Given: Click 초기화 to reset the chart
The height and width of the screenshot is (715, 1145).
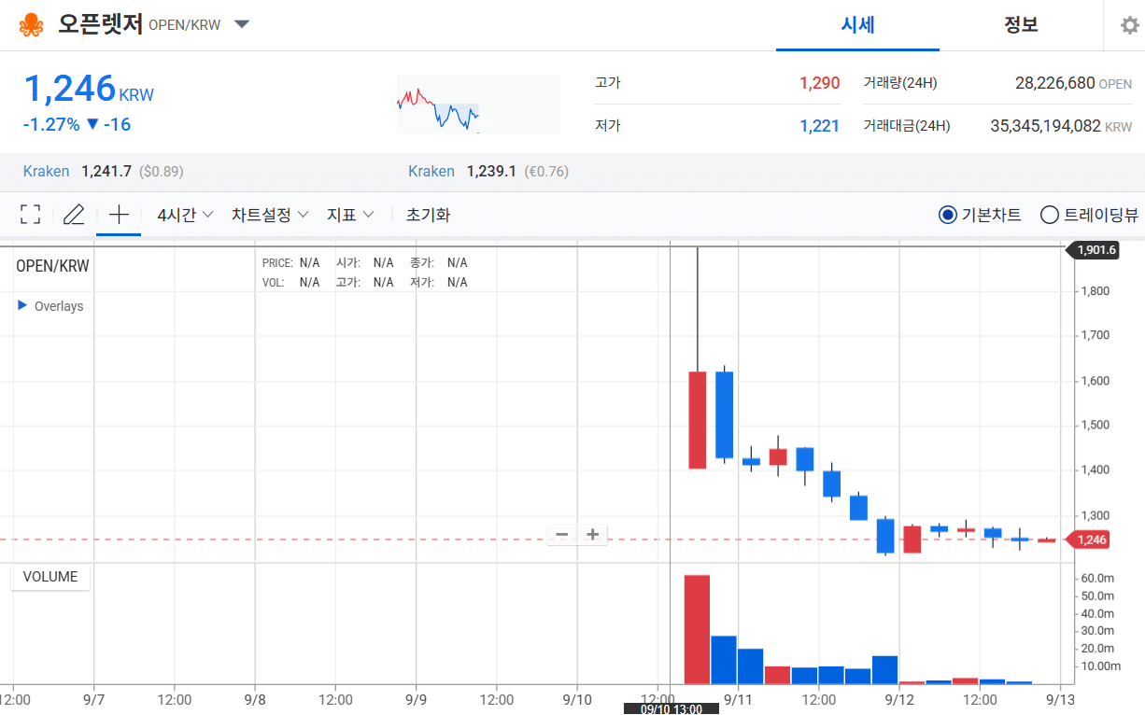Looking at the screenshot, I should (429, 214).
